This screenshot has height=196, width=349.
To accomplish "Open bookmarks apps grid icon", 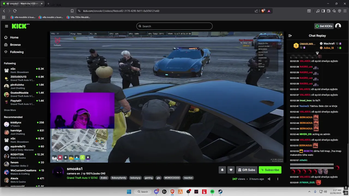I will point(4,17).
